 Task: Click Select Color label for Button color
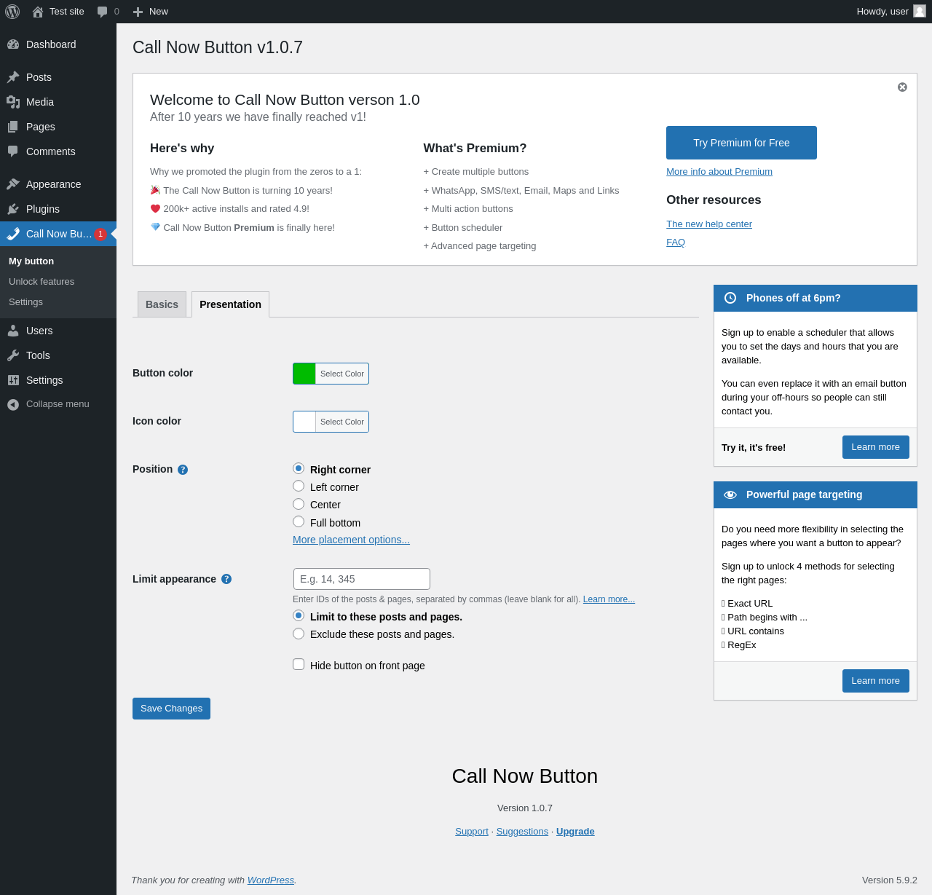coord(342,374)
